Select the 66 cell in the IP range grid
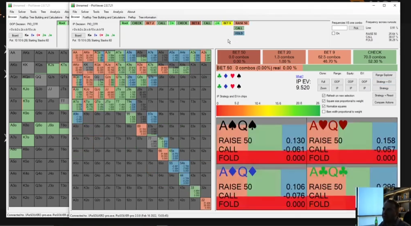 (163, 154)
